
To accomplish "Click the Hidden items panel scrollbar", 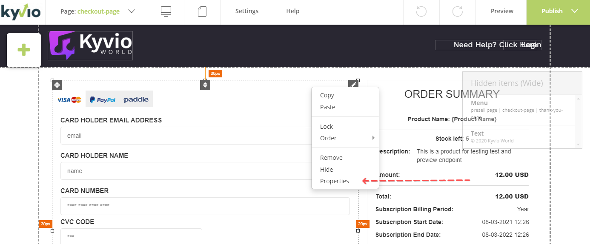I will pos(578,122).
